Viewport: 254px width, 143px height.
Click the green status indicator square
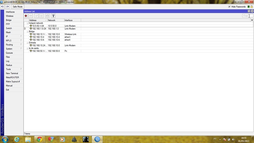coord(249,7)
